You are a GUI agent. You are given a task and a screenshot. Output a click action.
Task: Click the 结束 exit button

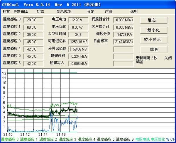coord(154,50)
